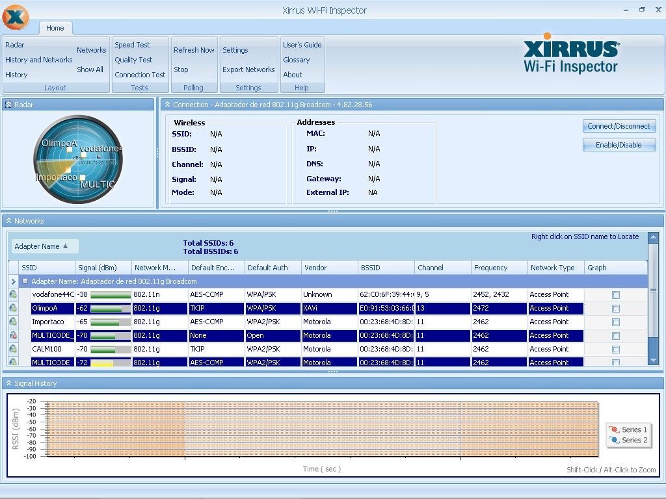Switch layout to Radar
Screen dimensions: 666x499
(14, 45)
